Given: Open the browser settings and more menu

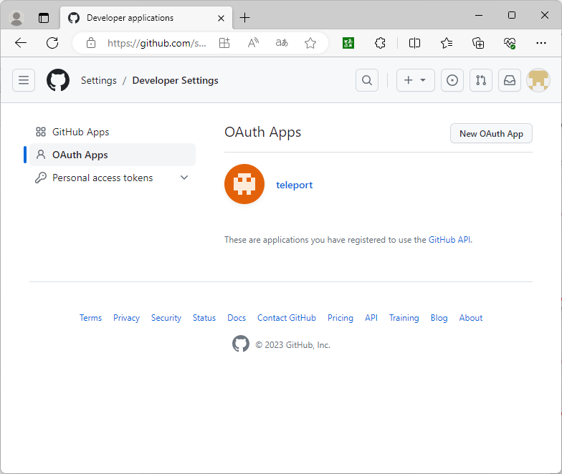Looking at the screenshot, I should click(x=541, y=43).
